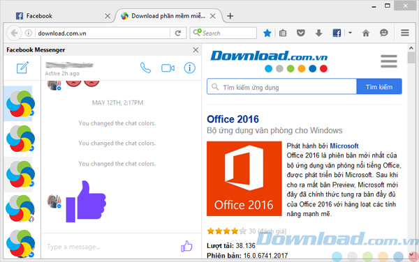This screenshot has height=262, width=419.
Task: Click the Facebook toolbar button
Action: [x=337, y=33]
